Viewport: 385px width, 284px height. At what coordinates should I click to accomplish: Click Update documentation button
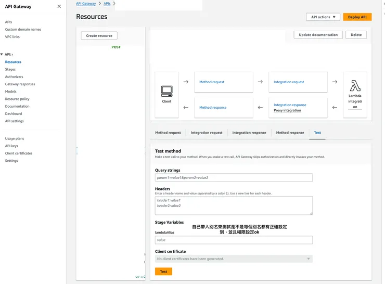coord(318,35)
